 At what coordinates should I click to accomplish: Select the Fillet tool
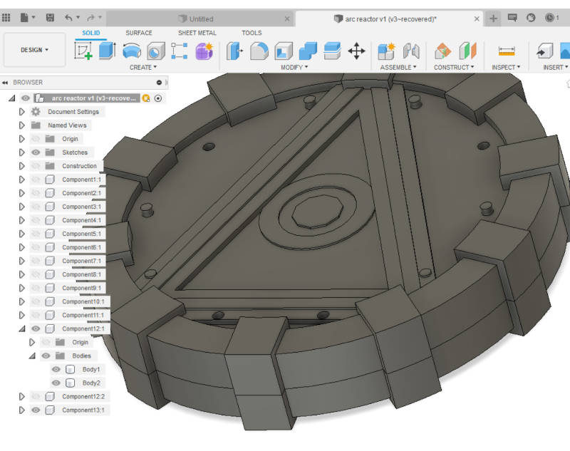pos(259,51)
